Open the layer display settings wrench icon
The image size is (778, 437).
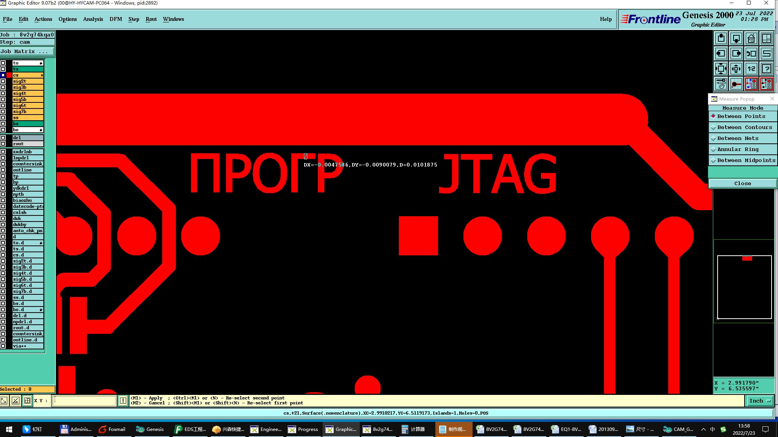721,84
